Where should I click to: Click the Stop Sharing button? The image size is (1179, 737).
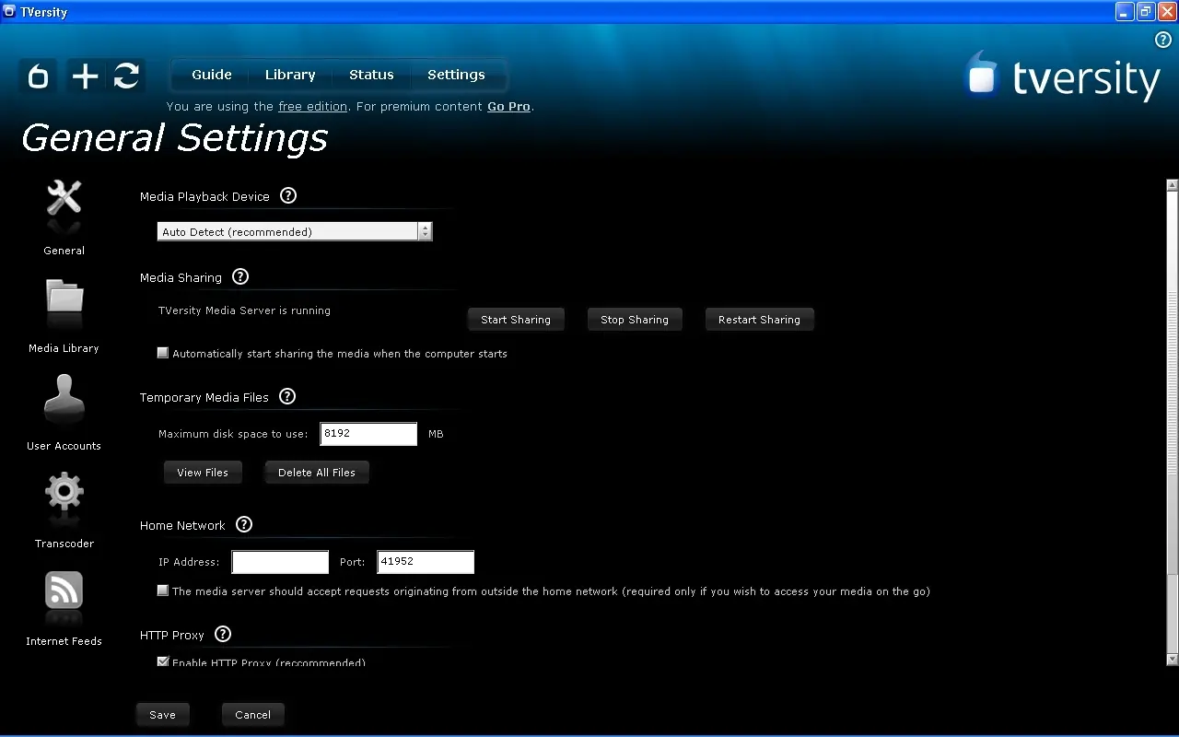[635, 320]
